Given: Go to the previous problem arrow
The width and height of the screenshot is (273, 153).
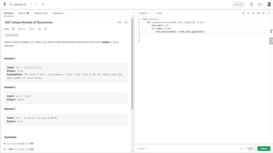Looking at the screenshot, I should click(31, 5).
